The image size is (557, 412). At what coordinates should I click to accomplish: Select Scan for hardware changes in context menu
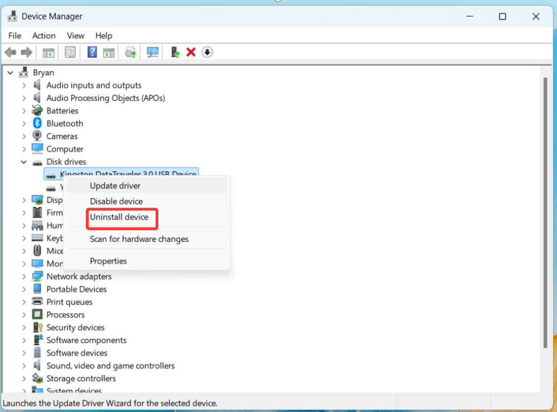point(140,239)
